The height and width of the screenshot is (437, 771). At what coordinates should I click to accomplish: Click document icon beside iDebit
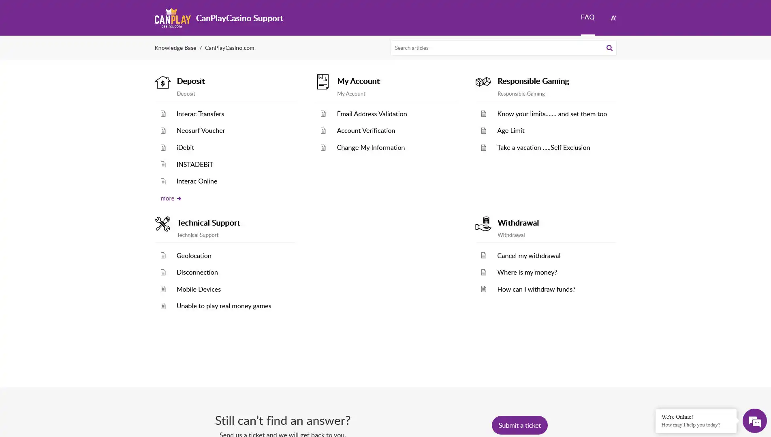point(163,147)
